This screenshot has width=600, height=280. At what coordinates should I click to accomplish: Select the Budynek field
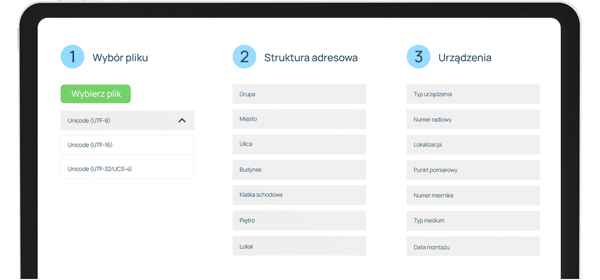[x=299, y=169]
